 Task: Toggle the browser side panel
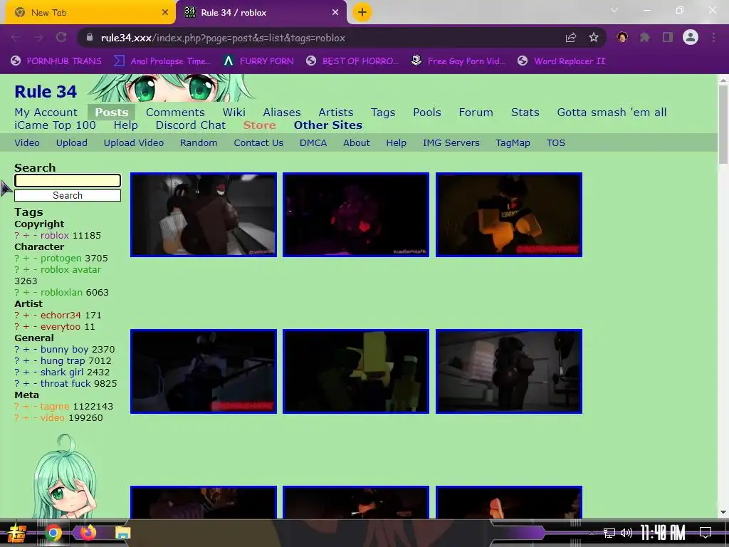coord(668,37)
